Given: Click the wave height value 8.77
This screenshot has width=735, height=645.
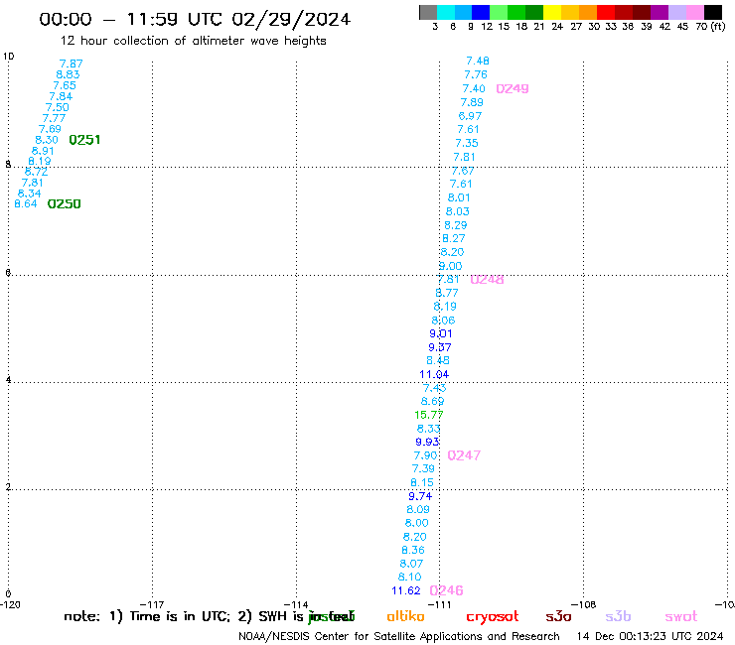Looking at the screenshot, I should click(447, 293).
